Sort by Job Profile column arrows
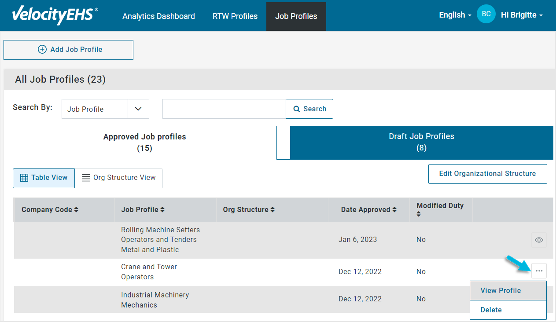Image resolution: width=556 pixels, height=322 pixels. (162, 210)
